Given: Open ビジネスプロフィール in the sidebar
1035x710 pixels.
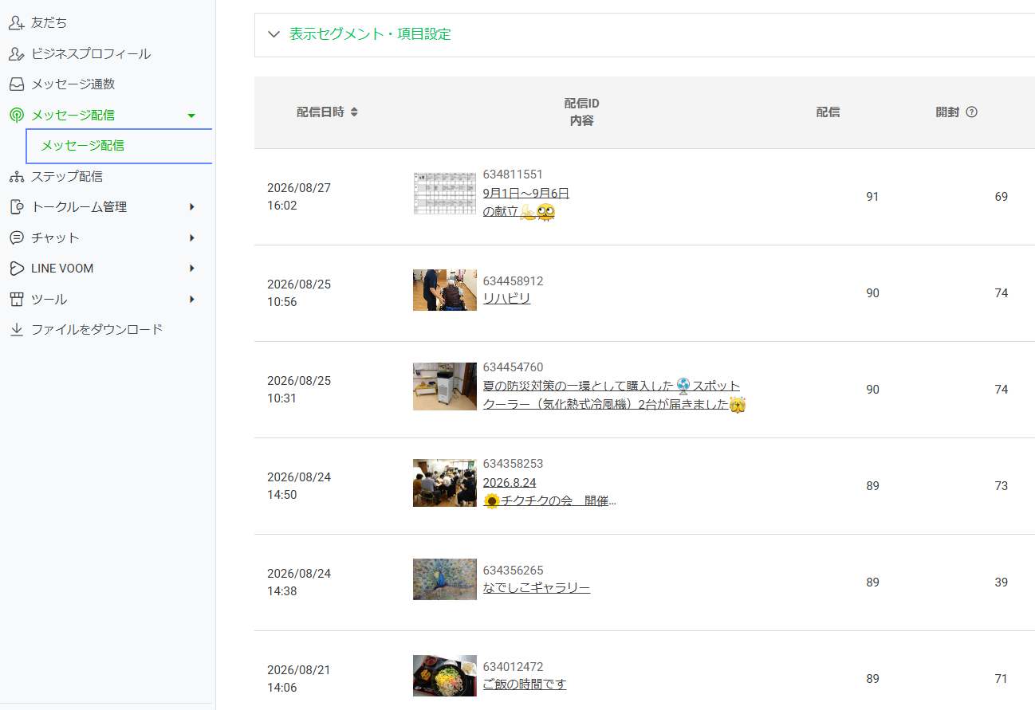Looking at the screenshot, I should (x=91, y=54).
